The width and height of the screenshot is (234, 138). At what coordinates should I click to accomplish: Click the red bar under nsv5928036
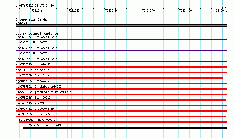(121, 117)
